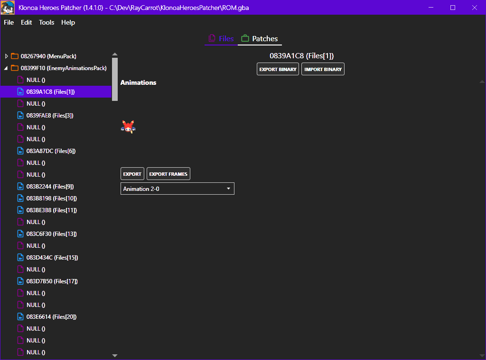
Task: Click the NULL icon below 083D434C
Action: pyautogui.click(x=20, y=270)
